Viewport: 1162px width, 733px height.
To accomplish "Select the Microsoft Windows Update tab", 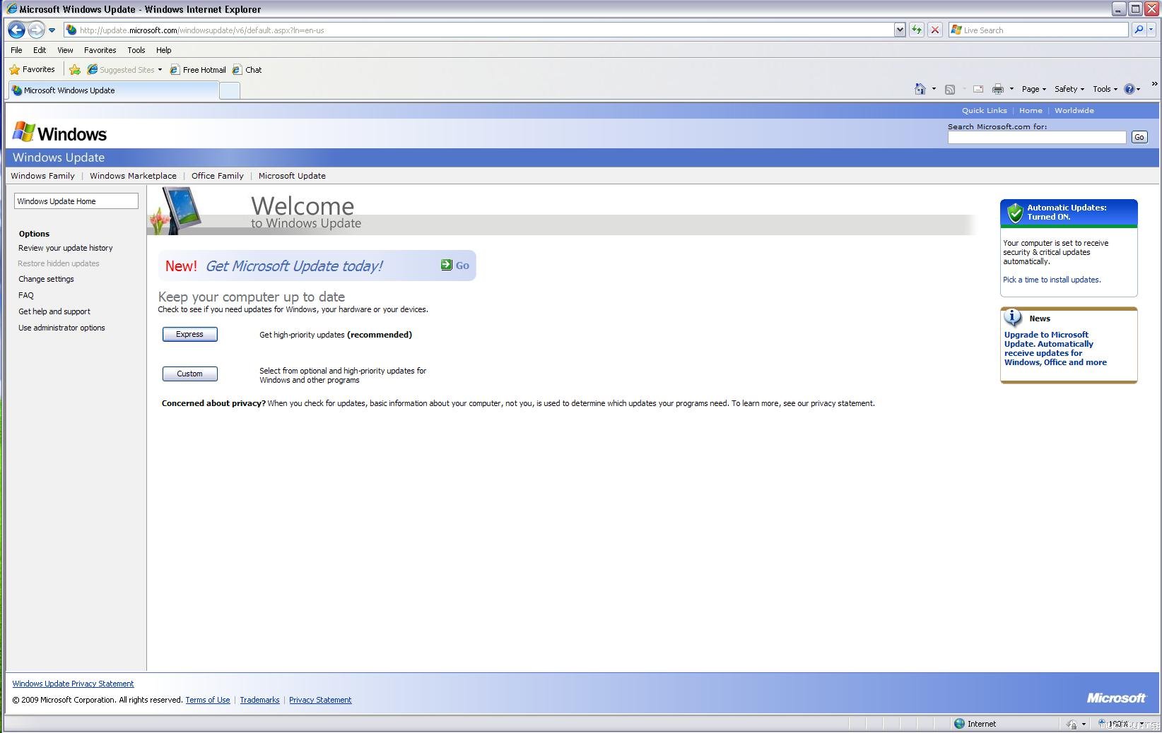I will tap(113, 90).
